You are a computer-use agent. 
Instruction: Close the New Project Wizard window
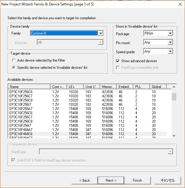click(180, 4)
